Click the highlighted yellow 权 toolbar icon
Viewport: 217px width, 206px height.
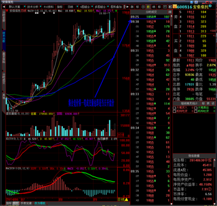tap(148, 7)
